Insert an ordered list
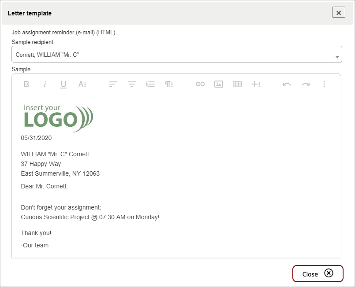355x287 pixels. coord(150,84)
